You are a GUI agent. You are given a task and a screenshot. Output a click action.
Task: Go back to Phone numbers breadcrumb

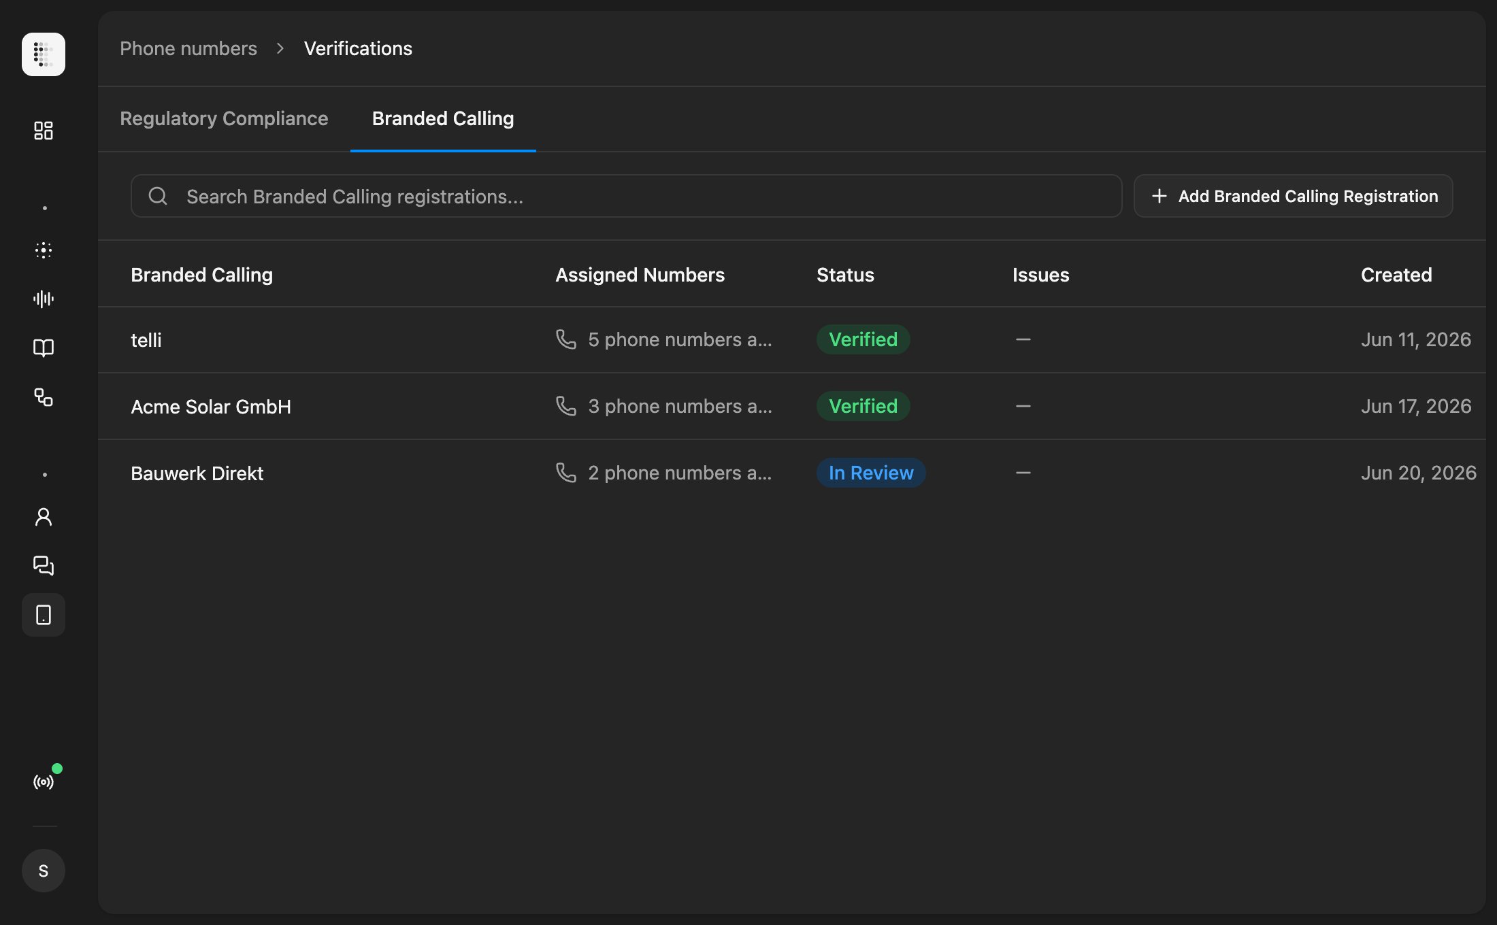[188, 48]
